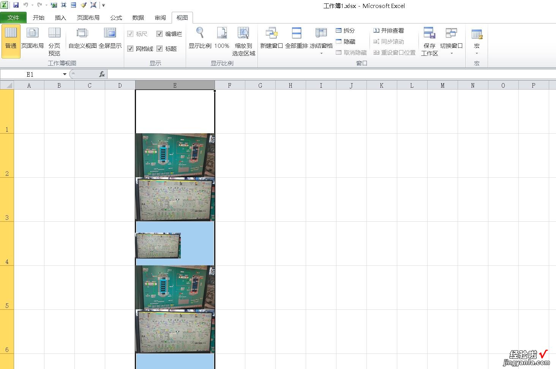Open the Undo history dropdown arrow
The width and height of the screenshot is (556, 369).
[x=32, y=5]
